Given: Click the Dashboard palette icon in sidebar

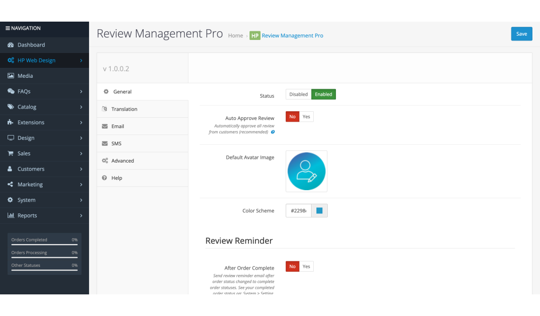Looking at the screenshot, I should point(11,45).
